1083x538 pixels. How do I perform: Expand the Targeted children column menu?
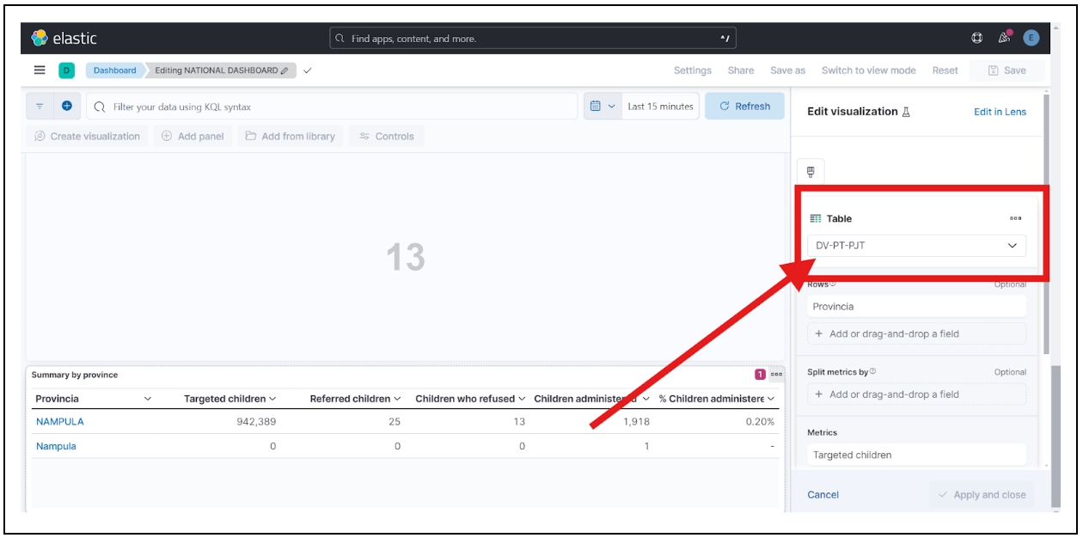(272, 399)
